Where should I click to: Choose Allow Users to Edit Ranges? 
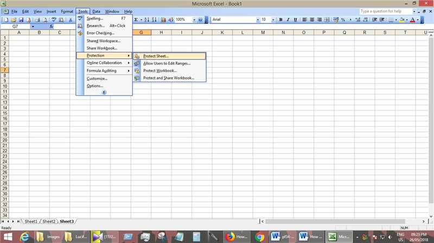[169, 63]
